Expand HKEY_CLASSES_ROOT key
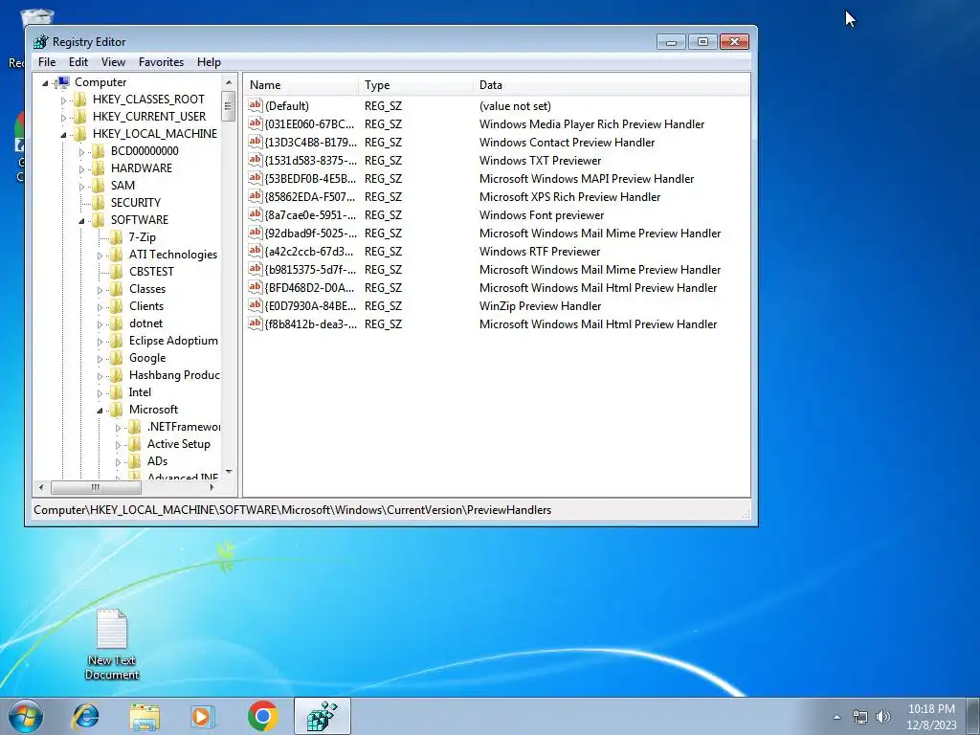Viewport: 980px width, 735px height. tap(63, 100)
